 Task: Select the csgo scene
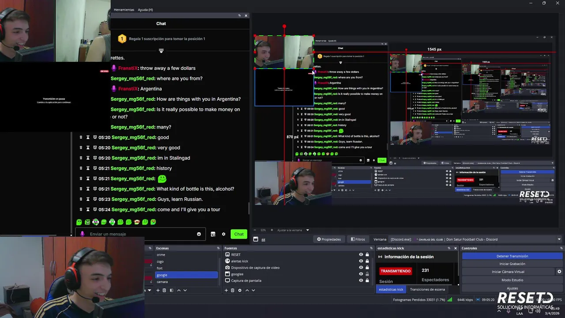pos(186,261)
